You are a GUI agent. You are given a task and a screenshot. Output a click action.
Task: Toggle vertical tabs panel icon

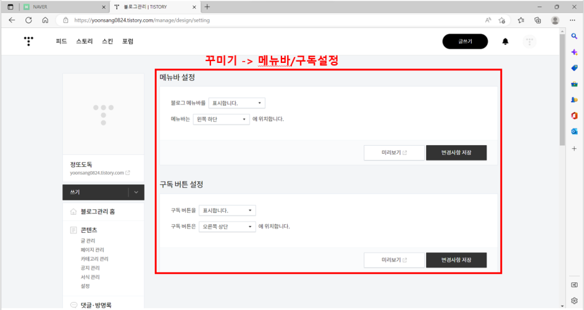(11, 7)
